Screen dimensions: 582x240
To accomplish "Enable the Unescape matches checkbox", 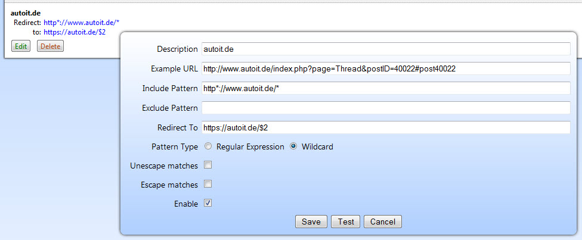I will coord(208,165).
